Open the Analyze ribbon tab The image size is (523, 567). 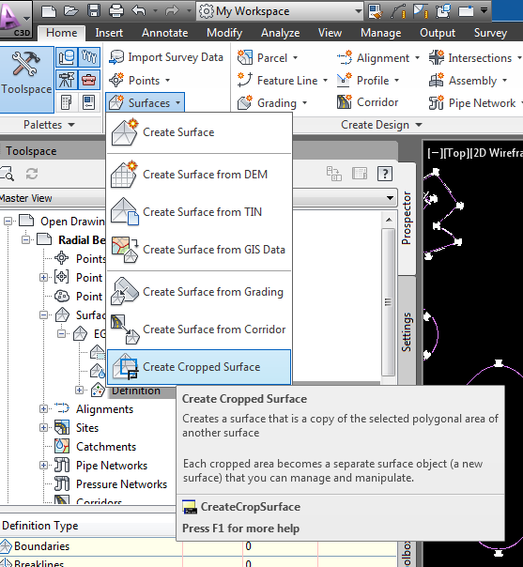tap(281, 33)
